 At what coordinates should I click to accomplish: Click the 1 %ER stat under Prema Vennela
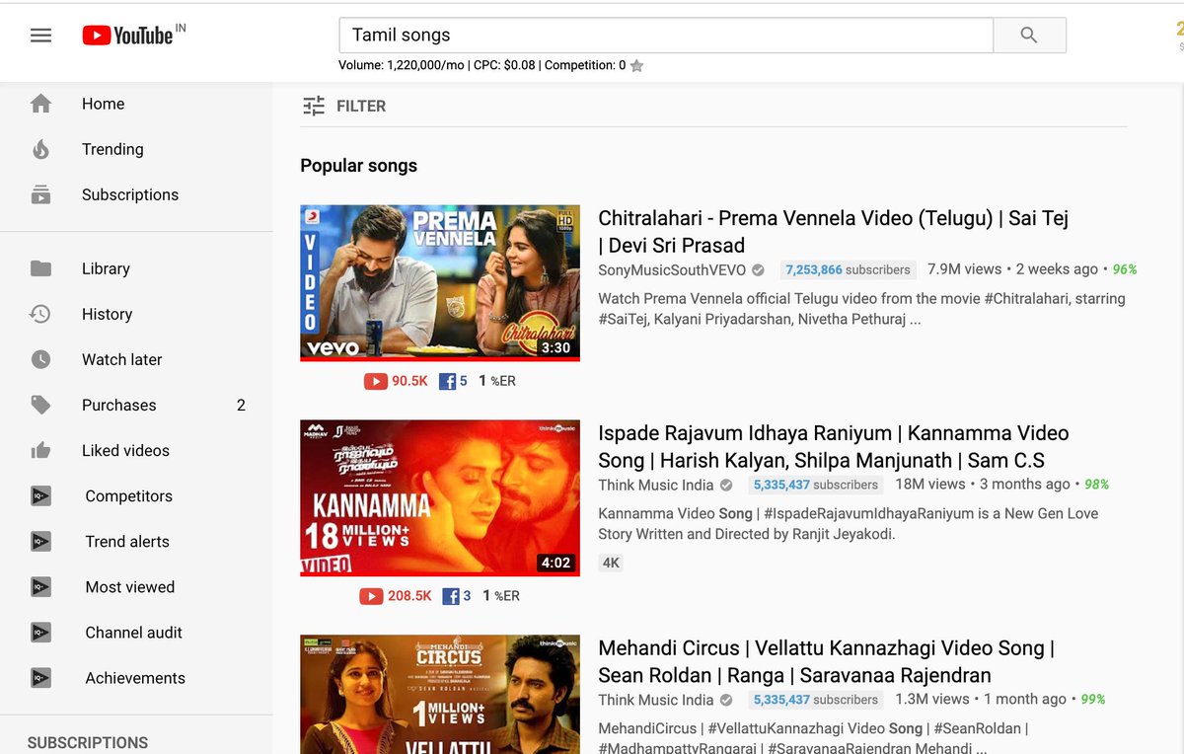(x=497, y=381)
